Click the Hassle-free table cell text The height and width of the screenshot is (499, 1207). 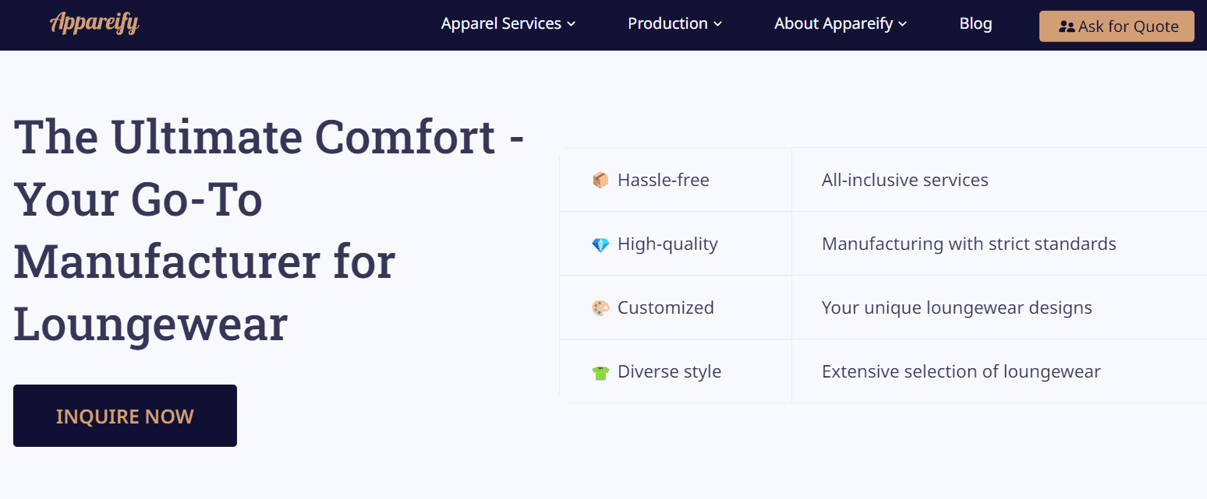[x=664, y=180]
